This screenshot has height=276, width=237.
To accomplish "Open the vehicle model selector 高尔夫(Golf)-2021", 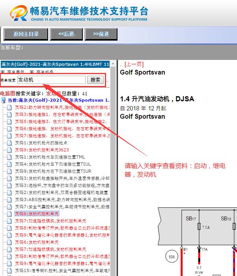I will click(x=55, y=64).
